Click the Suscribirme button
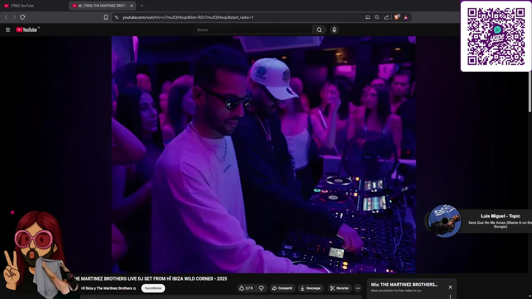Image resolution: width=532 pixels, height=299 pixels. (153, 288)
